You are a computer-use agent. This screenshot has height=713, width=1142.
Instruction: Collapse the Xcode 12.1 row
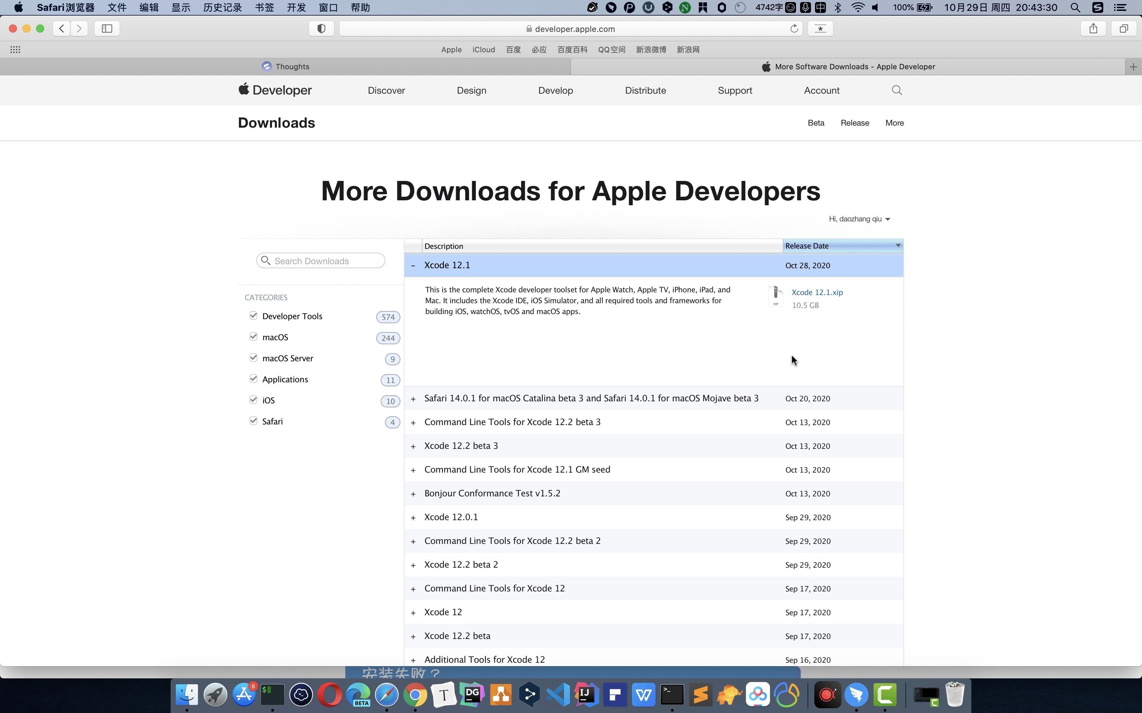[413, 266]
